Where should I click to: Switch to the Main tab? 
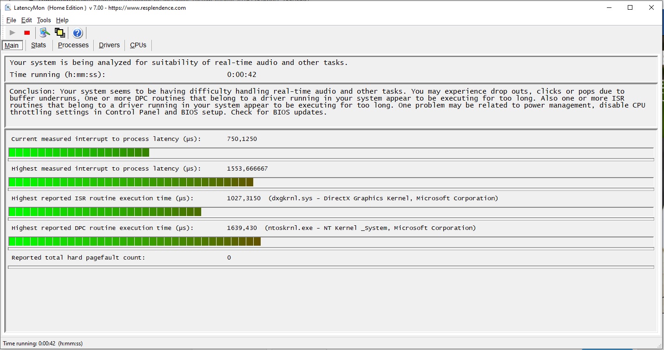pos(12,45)
